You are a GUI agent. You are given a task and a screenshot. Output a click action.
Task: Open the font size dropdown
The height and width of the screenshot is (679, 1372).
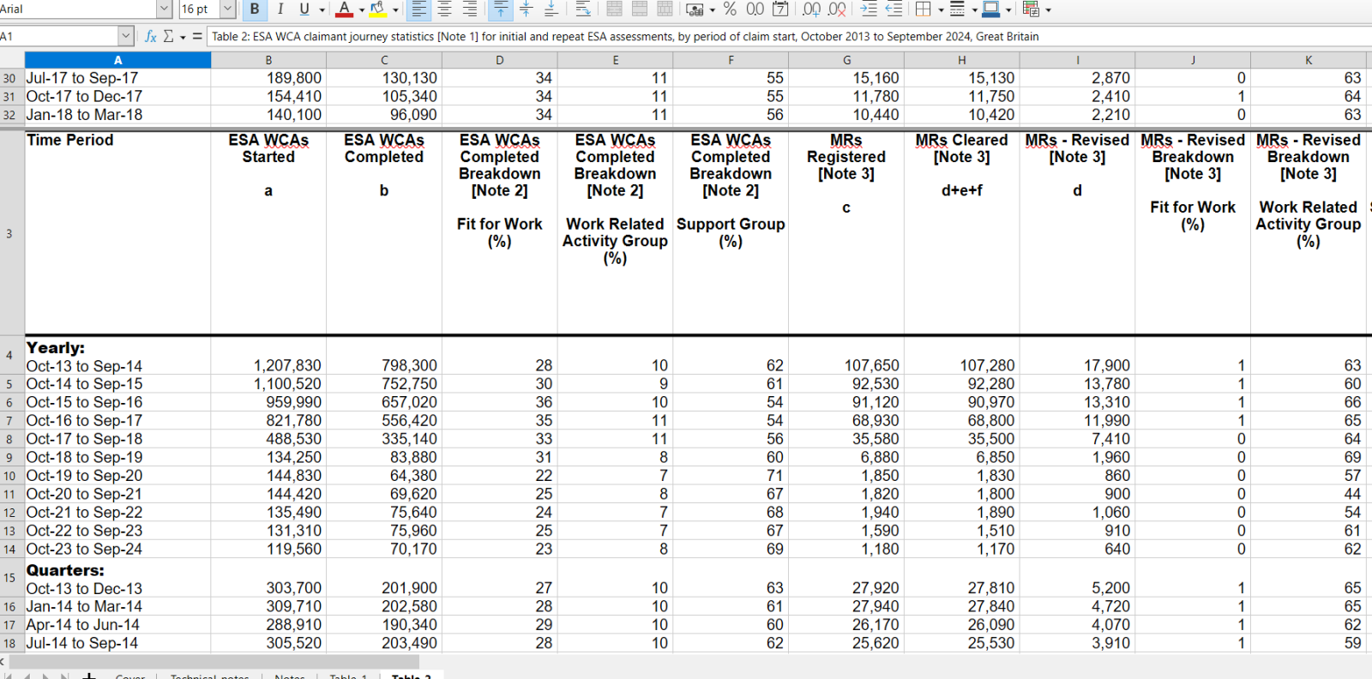[228, 9]
